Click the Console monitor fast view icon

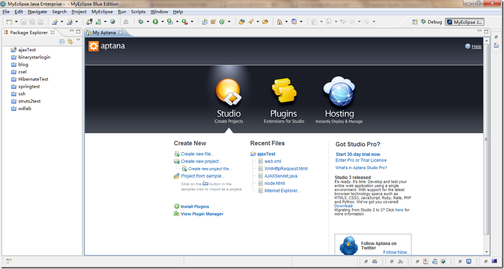tap(469, 262)
